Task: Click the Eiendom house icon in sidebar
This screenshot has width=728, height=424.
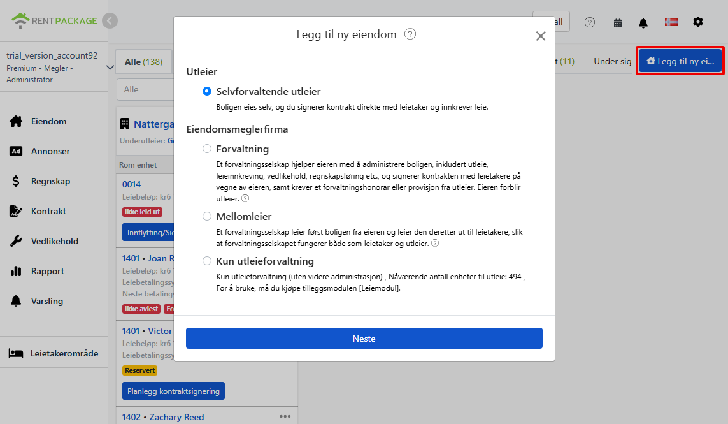Action: [16, 121]
